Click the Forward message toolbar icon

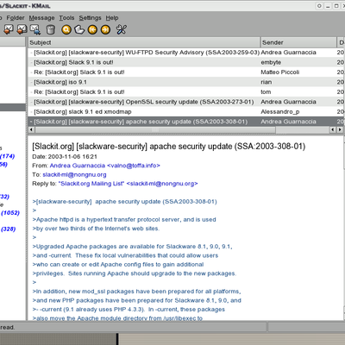pos(35,29)
